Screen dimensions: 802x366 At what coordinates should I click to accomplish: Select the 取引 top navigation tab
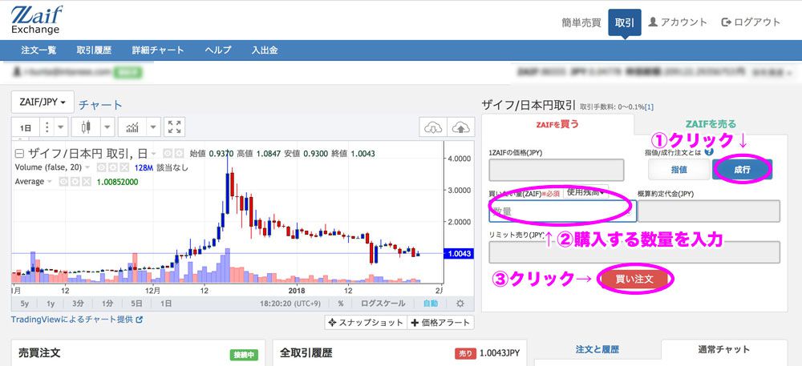point(625,22)
